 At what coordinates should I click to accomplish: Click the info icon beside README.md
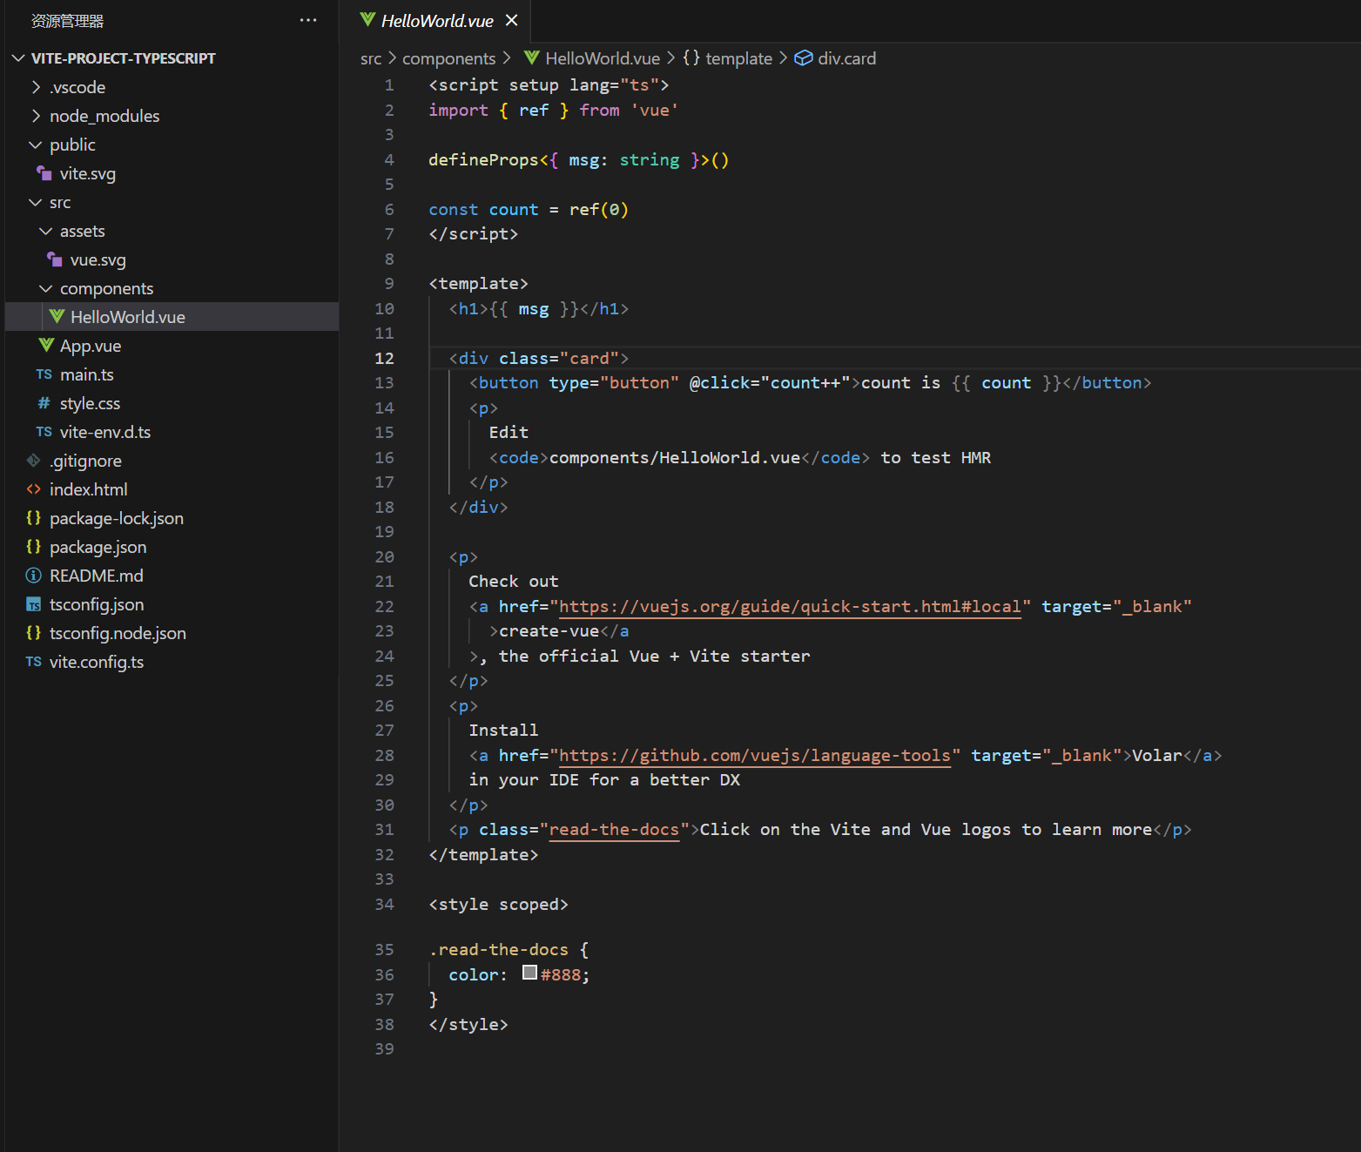tap(34, 576)
